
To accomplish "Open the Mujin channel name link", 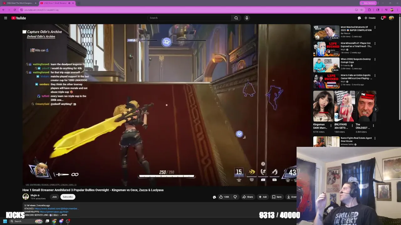I will tap(34, 195).
